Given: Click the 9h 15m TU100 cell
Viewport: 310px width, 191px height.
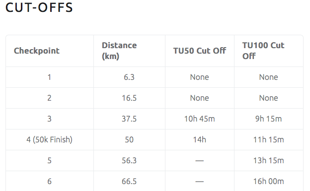Looking at the screenshot, I should click(x=268, y=119).
